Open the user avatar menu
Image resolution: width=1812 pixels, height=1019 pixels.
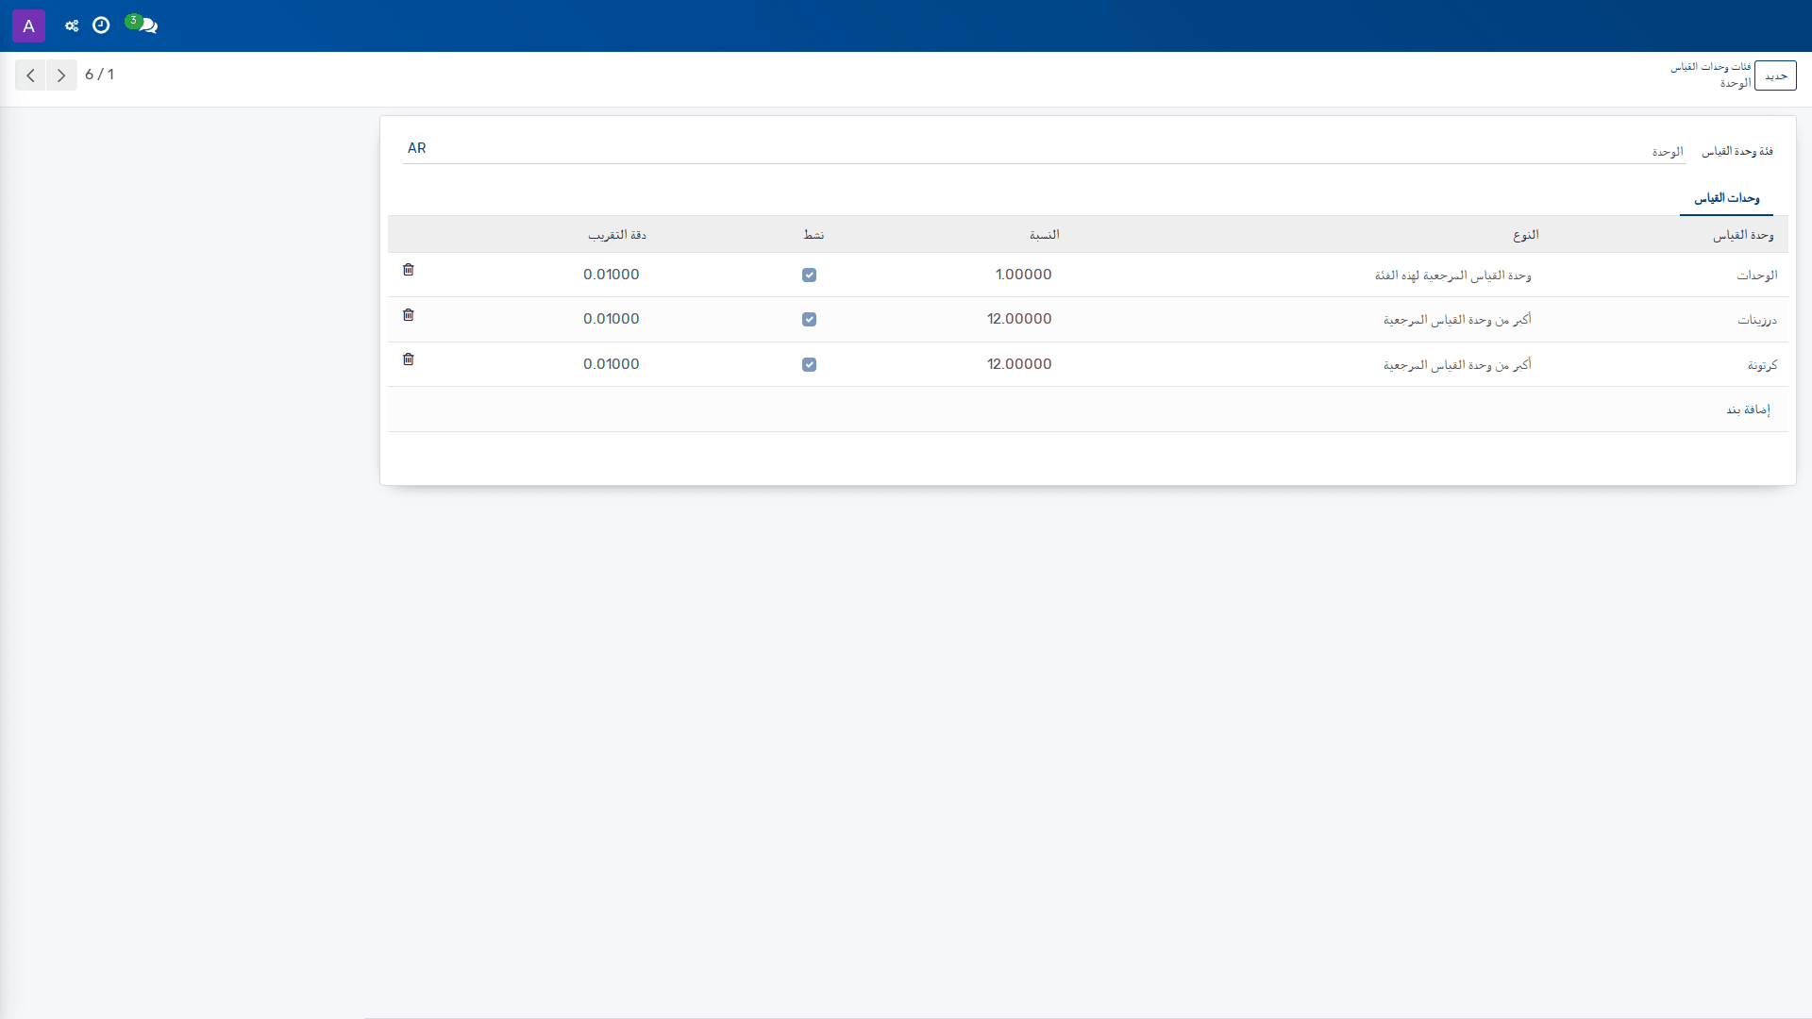coord(28,25)
